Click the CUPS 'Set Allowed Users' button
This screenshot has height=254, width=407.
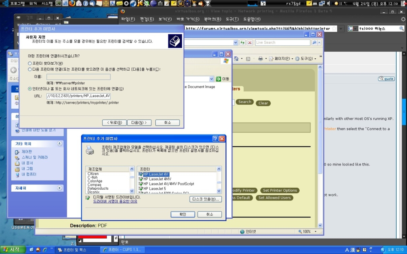pos(274,198)
